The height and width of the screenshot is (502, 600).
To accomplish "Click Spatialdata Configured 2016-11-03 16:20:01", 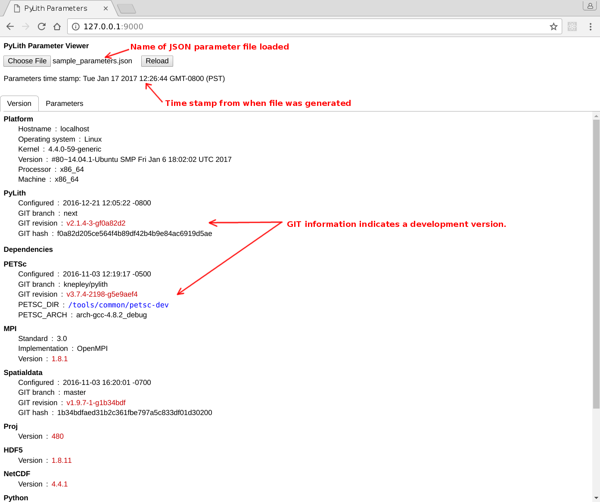I will pos(107,382).
